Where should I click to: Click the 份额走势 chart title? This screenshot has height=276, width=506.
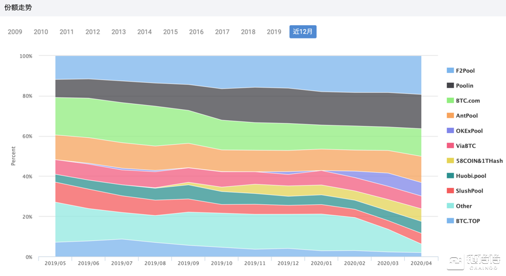19,8
